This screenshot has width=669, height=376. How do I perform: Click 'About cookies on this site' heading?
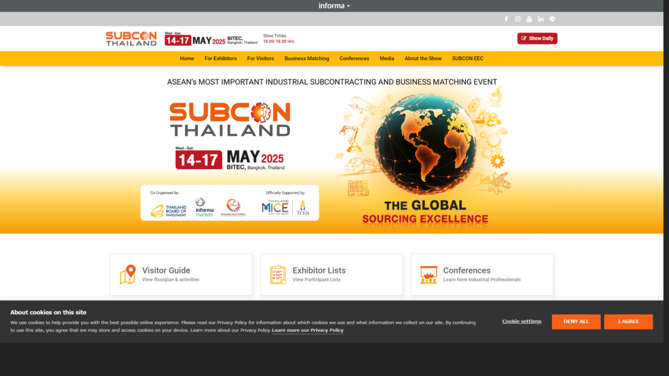(48, 313)
